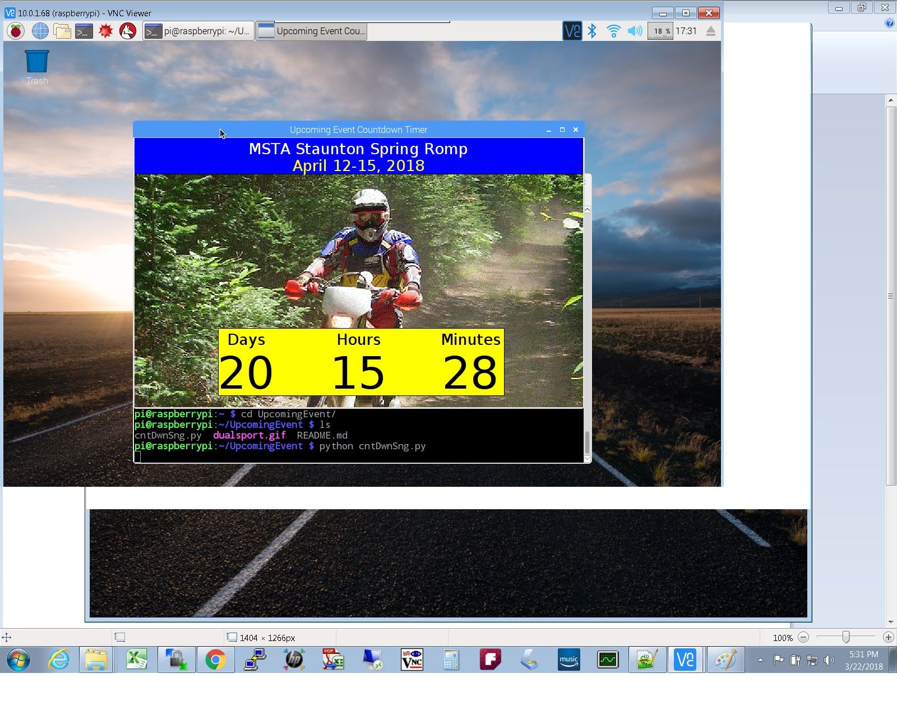Click the Windows Start button
Image resolution: width=897 pixels, height=710 pixels.
click(x=17, y=660)
